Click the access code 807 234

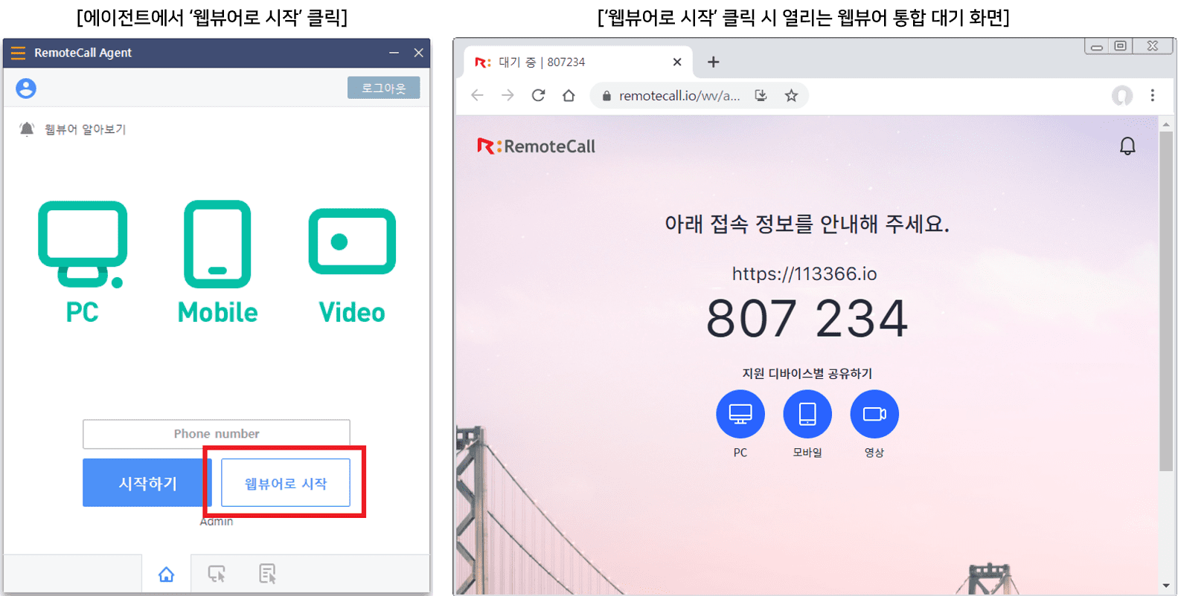coord(807,319)
